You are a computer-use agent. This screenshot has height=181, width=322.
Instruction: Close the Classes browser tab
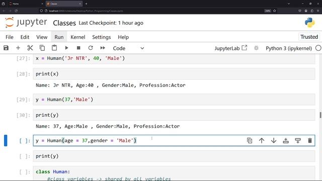coord(80,4)
